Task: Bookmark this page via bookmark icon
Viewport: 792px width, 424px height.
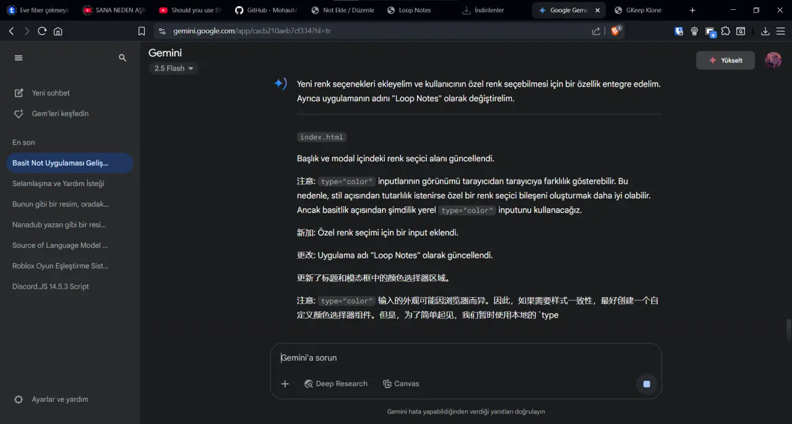Action: [142, 31]
